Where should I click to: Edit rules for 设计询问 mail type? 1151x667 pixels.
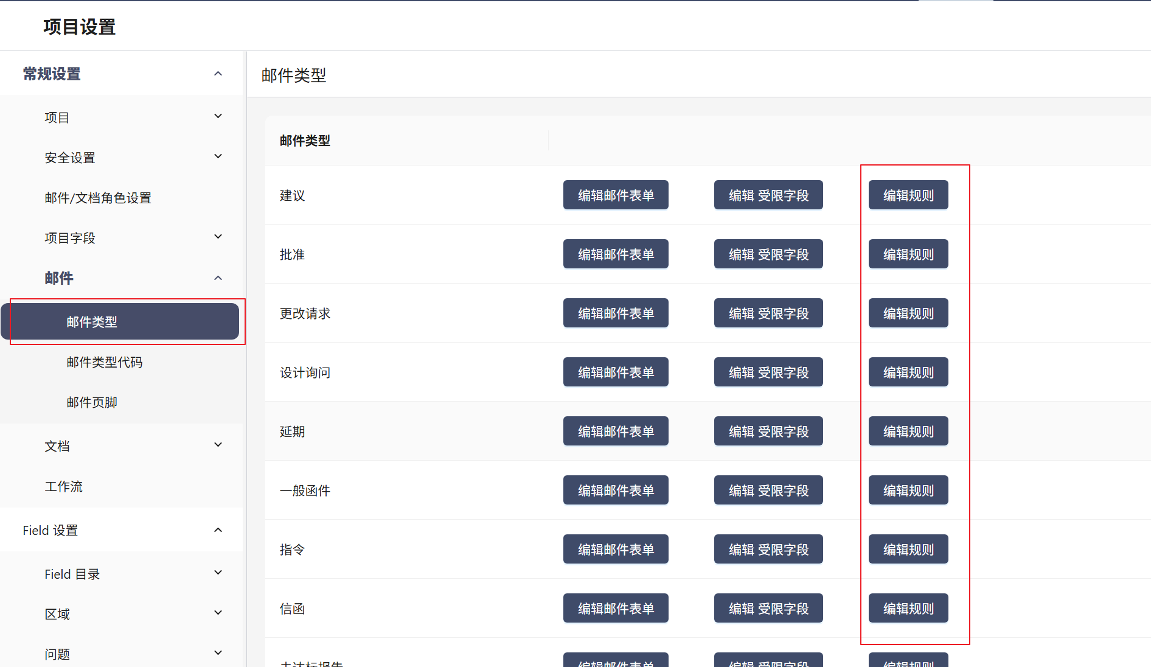tap(908, 372)
